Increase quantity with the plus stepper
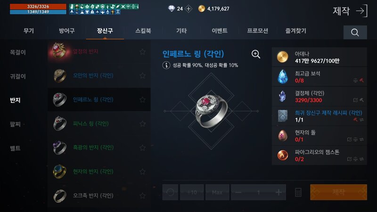The height and width of the screenshot is (212, 377). [x=279, y=192]
